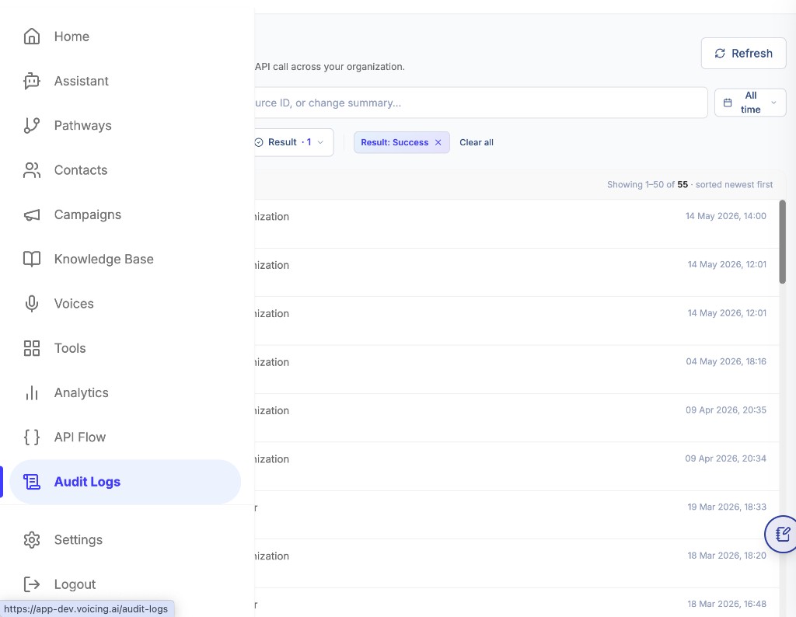The height and width of the screenshot is (617, 796).
Task: Click the Voices microphone icon
Action: click(x=31, y=303)
